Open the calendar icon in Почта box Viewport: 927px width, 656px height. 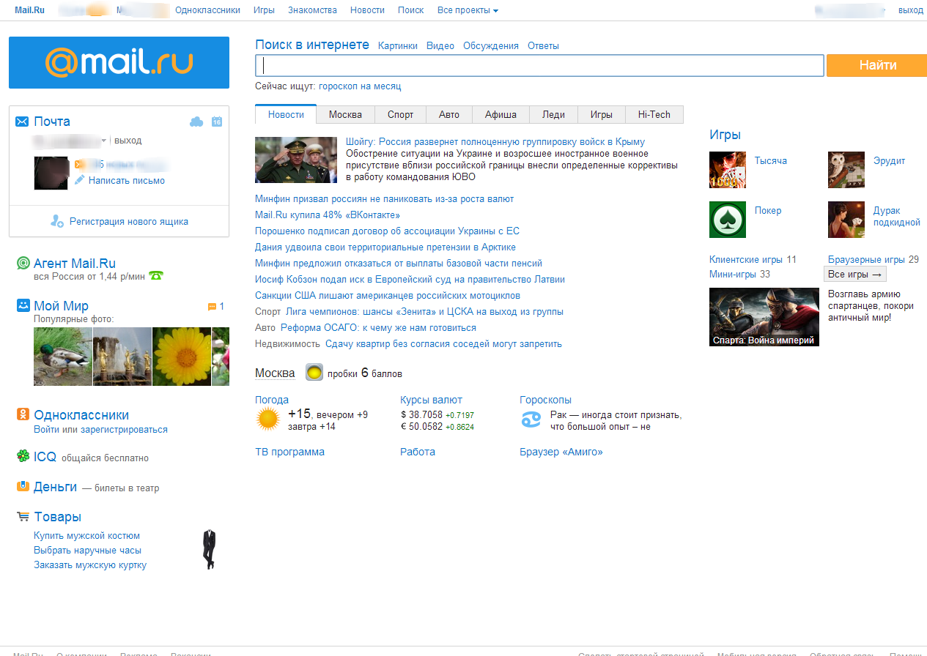click(217, 122)
